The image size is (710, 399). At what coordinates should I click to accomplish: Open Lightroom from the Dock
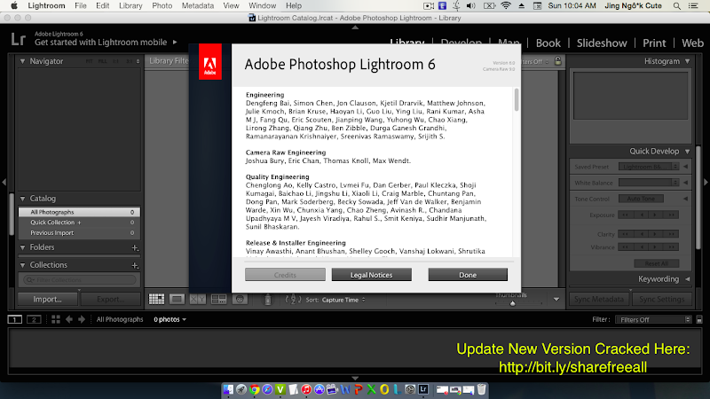423,389
